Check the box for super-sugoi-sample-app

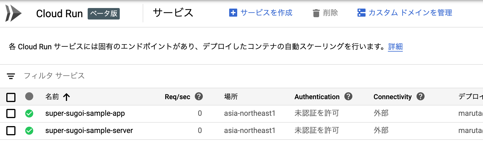[x=11, y=113]
